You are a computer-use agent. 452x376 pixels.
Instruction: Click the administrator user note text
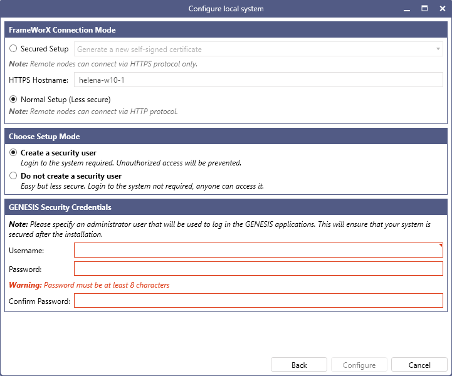[x=219, y=229]
